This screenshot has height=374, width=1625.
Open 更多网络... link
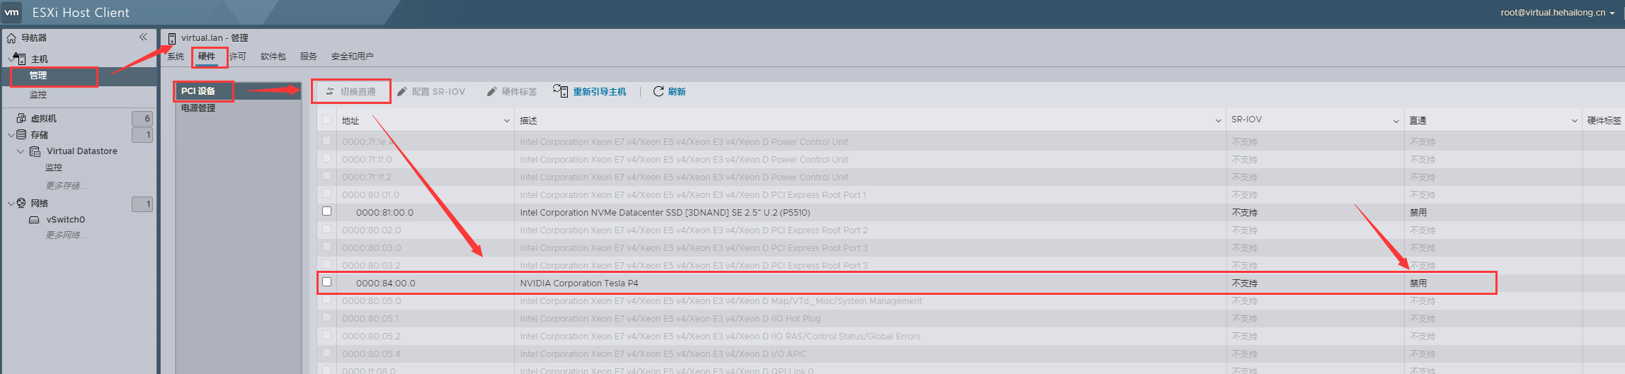point(67,235)
